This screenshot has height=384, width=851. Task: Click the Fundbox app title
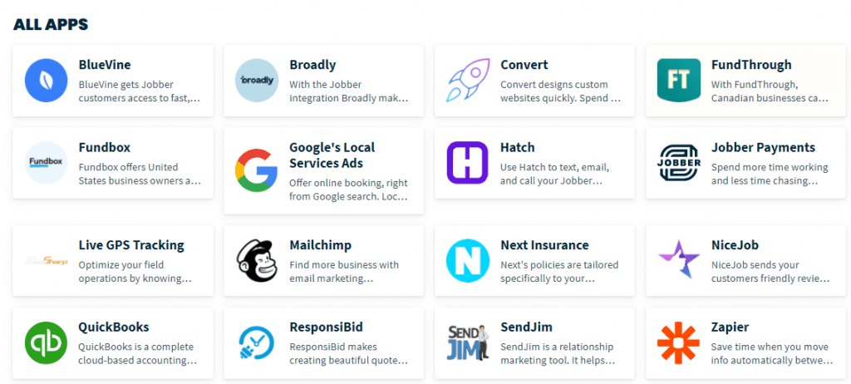tap(104, 147)
